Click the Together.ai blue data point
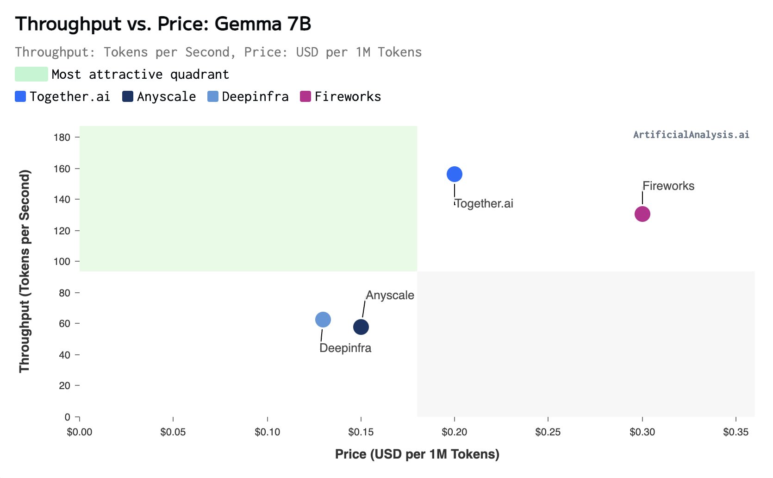 click(x=455, y=174)
